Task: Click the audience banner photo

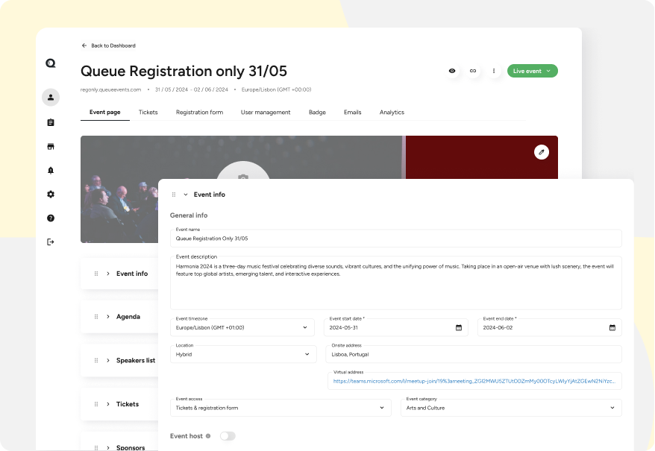Action: pyautogui.click(x=119, y=209)
